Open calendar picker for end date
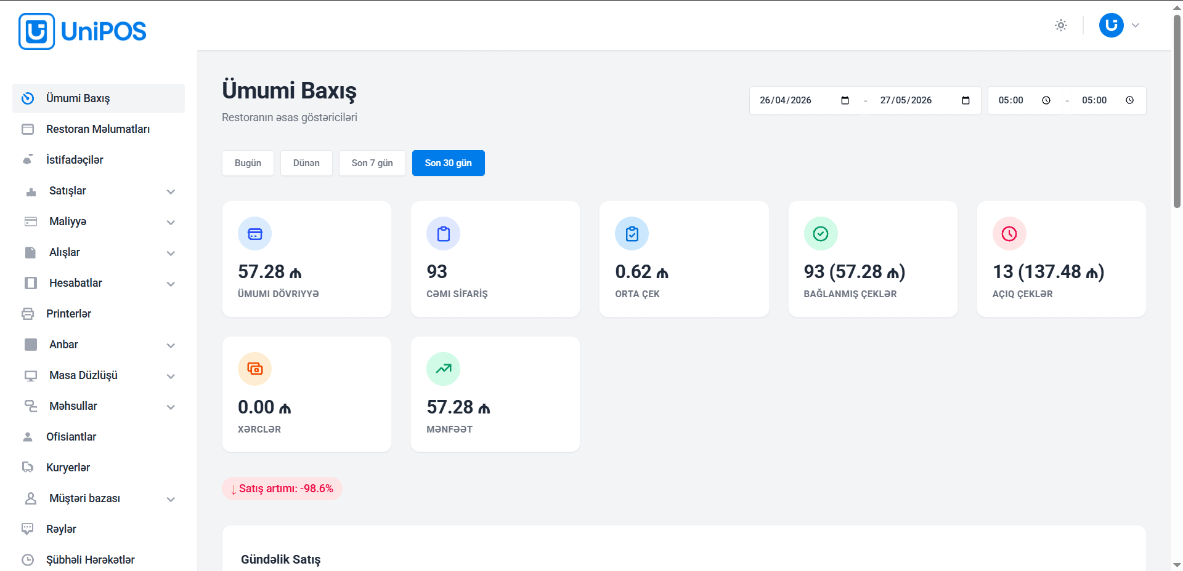 (x=966, y=100)
